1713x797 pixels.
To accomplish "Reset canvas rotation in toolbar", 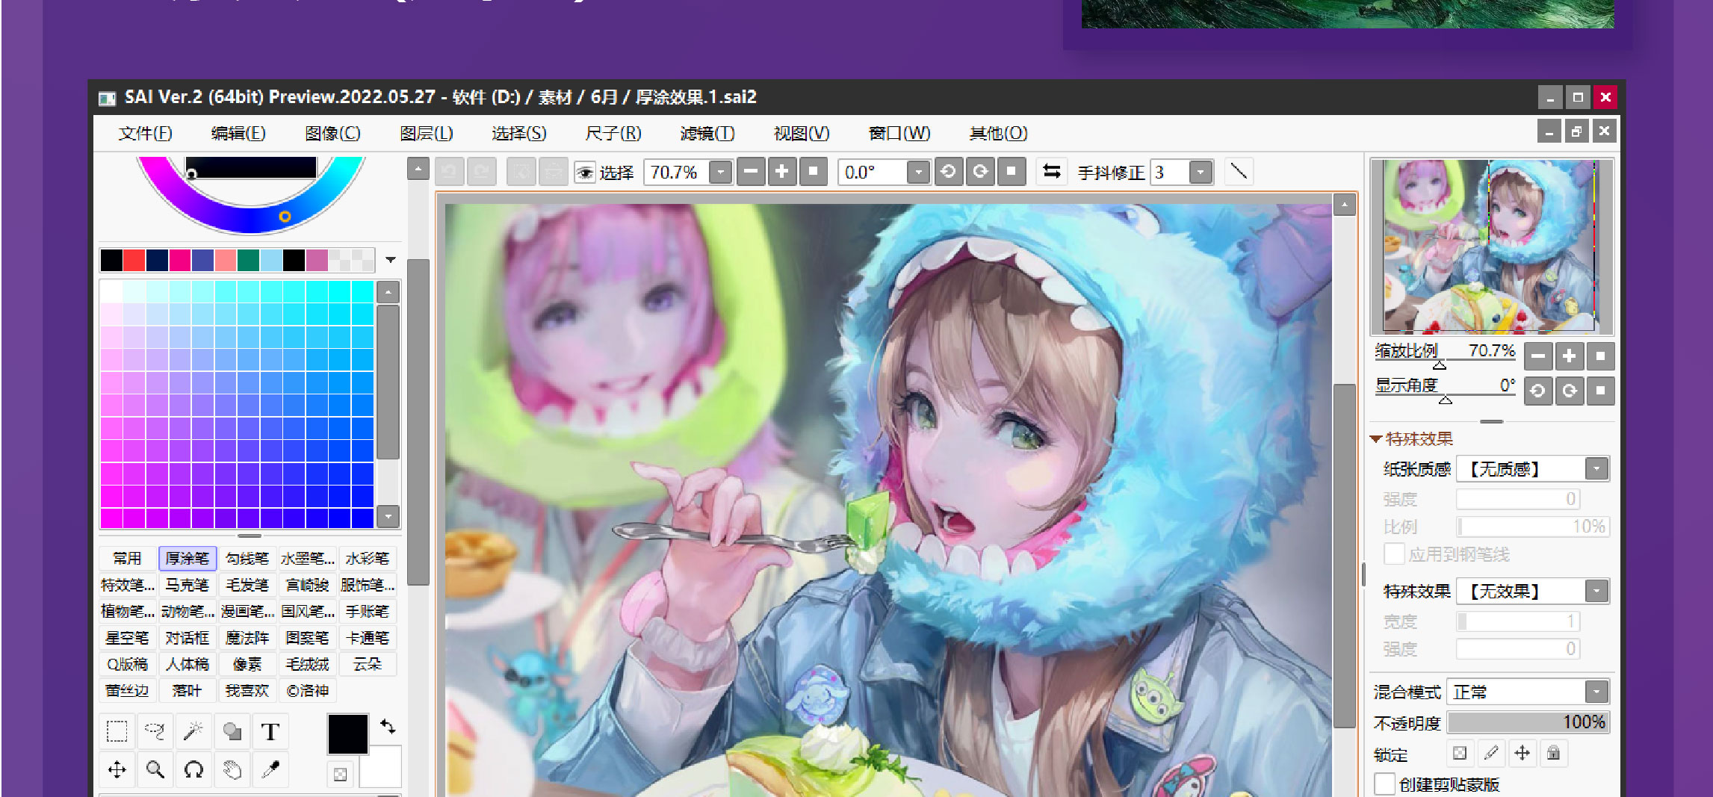I will pyautogui.click(x=1012, y=172).
